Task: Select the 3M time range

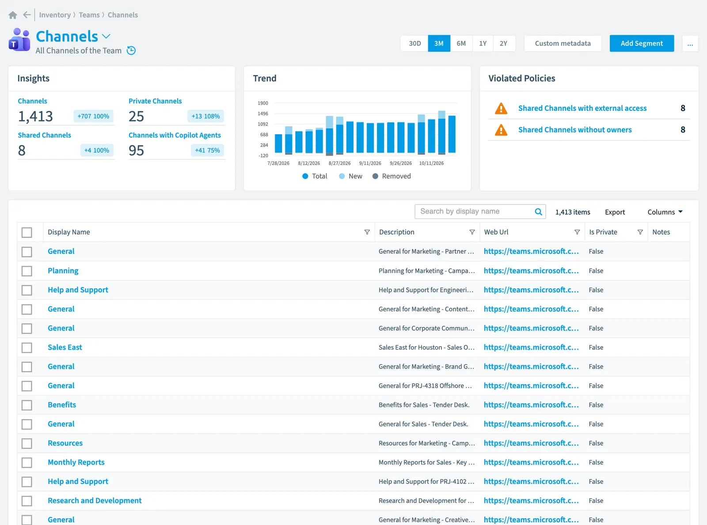Action: 439,43
